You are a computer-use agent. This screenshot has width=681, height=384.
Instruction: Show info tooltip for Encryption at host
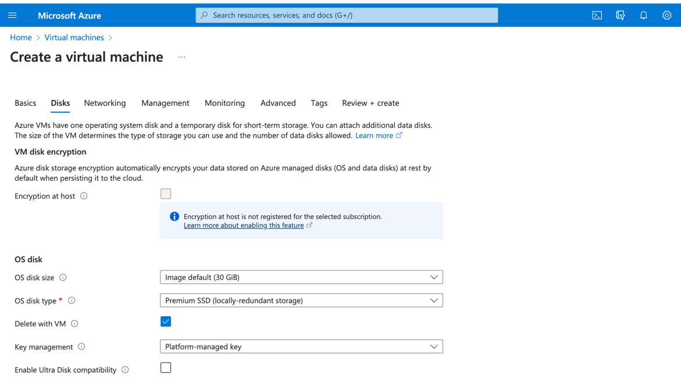coord(84,196)
